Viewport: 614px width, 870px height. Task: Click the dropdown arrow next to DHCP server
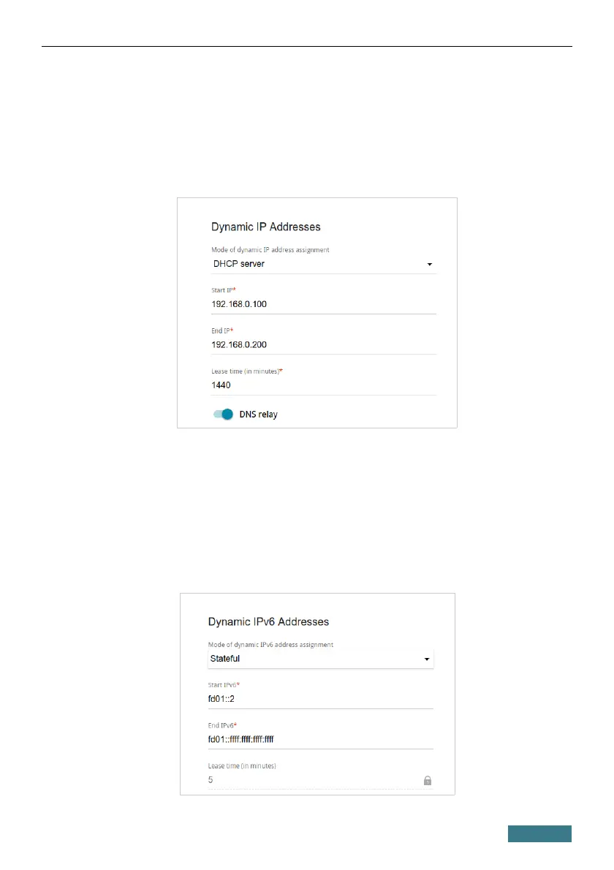(x=430, y=264)
